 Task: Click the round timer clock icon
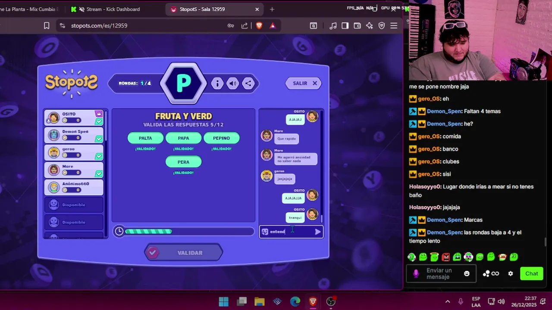119,231
